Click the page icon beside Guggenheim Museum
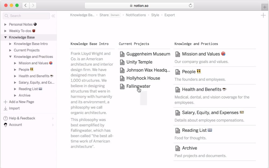The image size is (269, 168). [122, 54]
